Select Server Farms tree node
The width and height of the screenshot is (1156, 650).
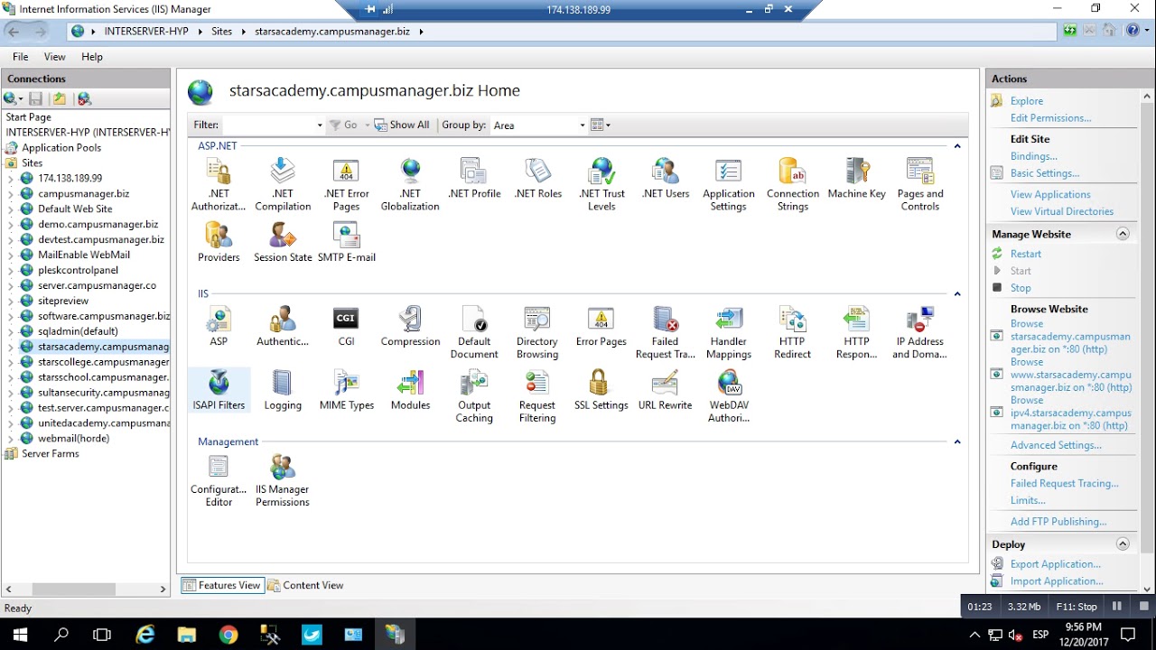51,453
